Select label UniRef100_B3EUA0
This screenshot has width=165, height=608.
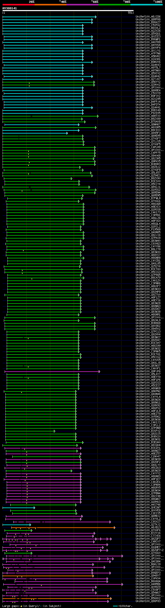[x=148, y=442]
